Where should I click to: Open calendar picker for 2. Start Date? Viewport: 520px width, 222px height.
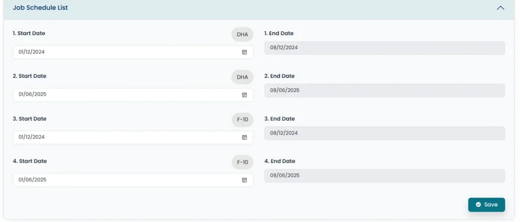point(244,95)
